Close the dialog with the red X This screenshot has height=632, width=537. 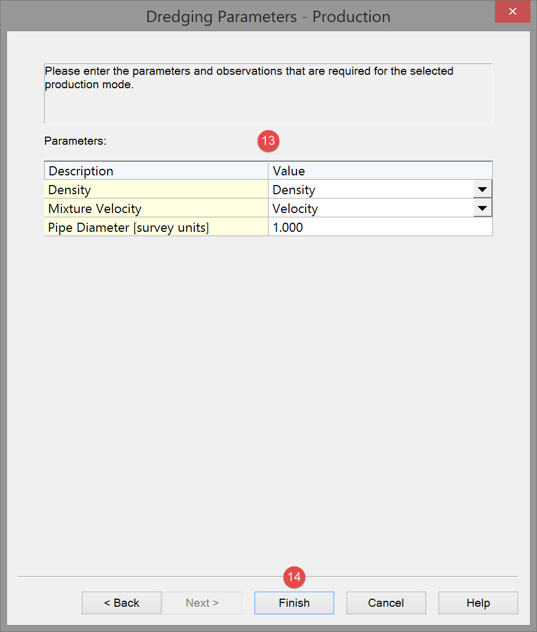[x=512, y=12]
